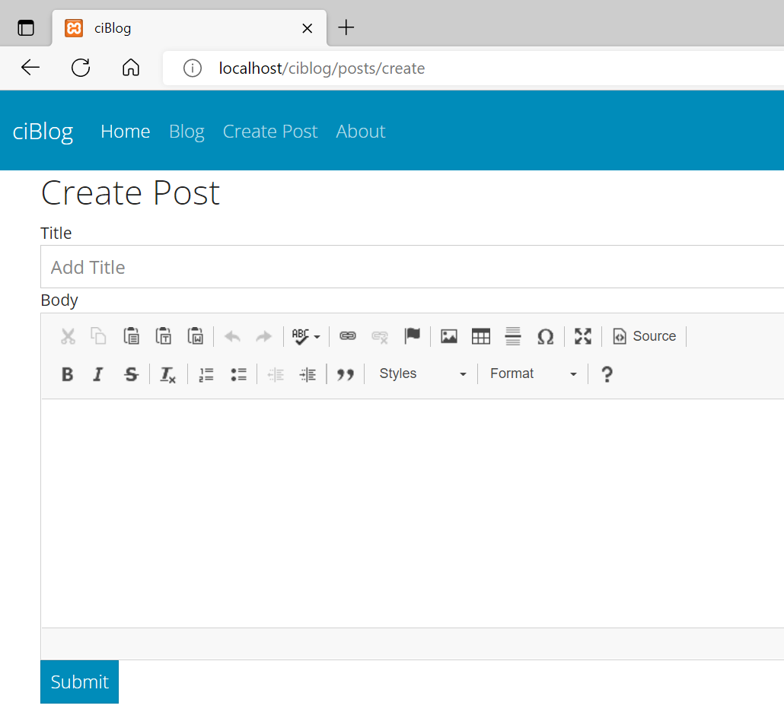Click the Undo arrow in the editor
Screen dimensions: 784x715
tap(232, 336)
